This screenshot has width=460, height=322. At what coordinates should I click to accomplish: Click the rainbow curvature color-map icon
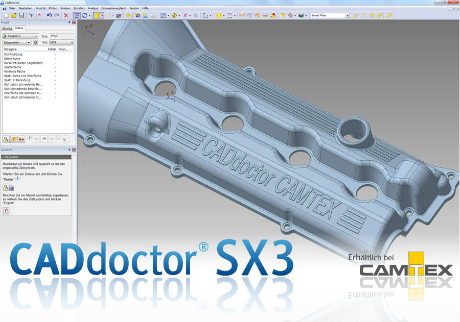click(x=301, y=15)
